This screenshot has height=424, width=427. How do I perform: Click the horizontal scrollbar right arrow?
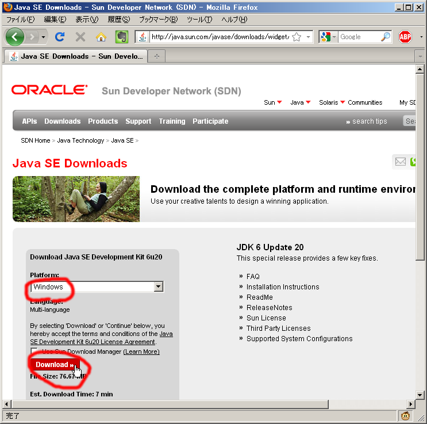coord(411,404)
